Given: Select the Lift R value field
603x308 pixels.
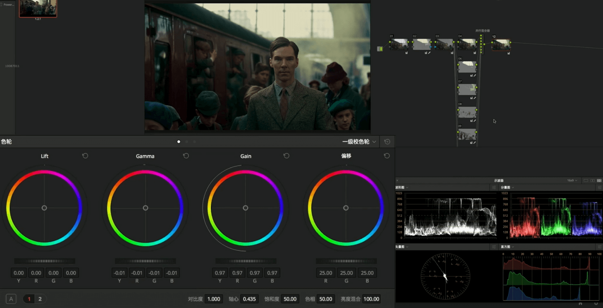Looking at the screenshot, I should [36, 273].
